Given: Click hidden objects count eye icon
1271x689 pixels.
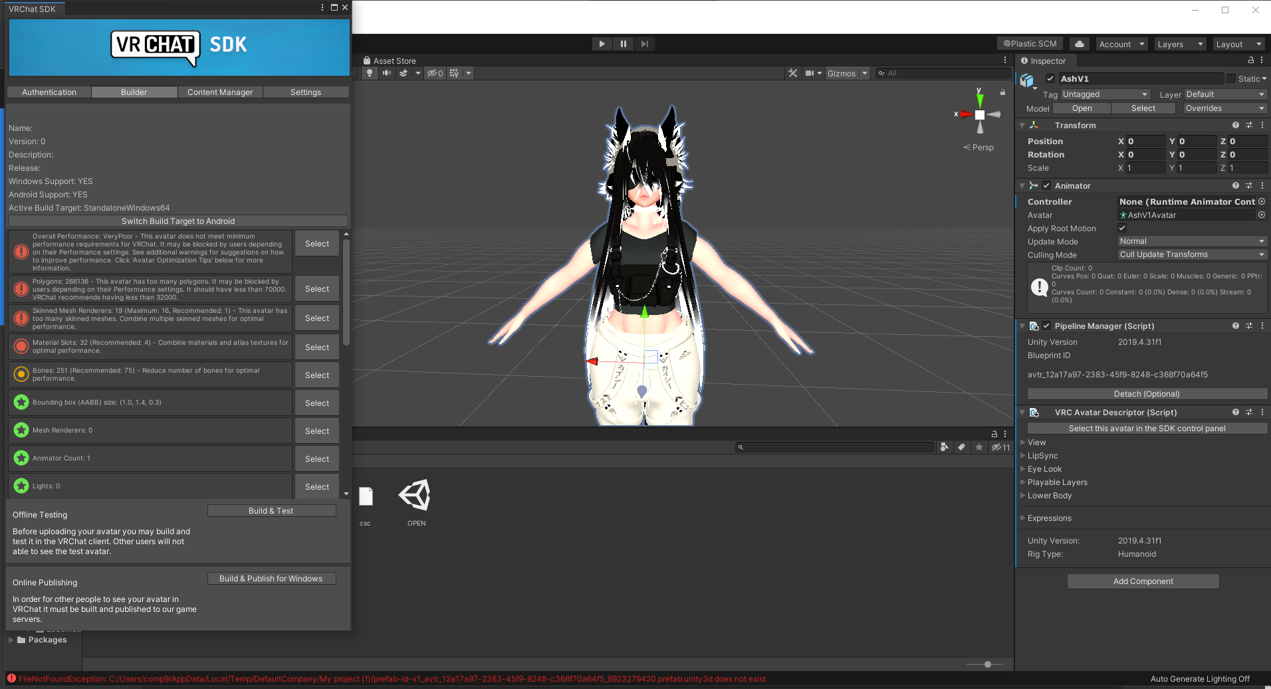Looking at the screenshot, I should pyautogui.click(x=435, y=73).
